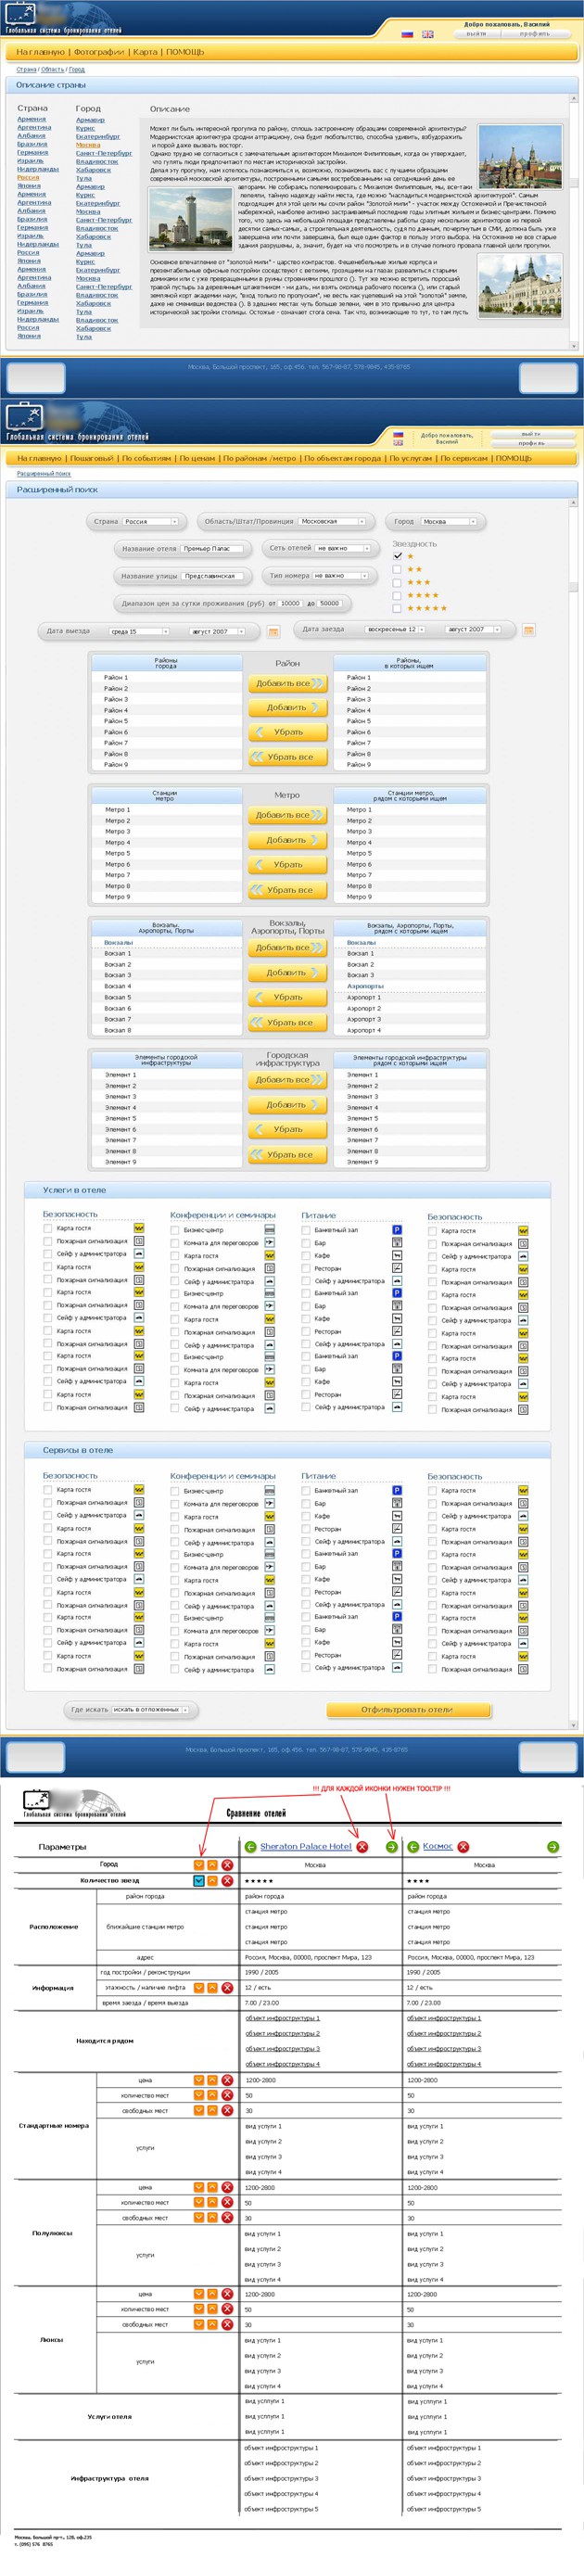Tick the three-star rating checkbox

398,581
